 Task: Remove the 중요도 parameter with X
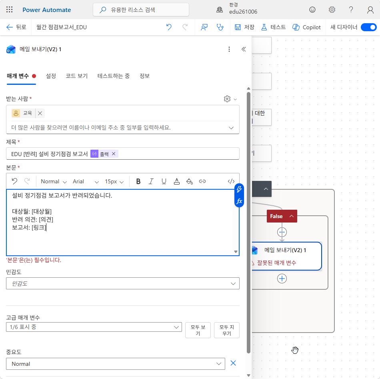click(233, 363)
